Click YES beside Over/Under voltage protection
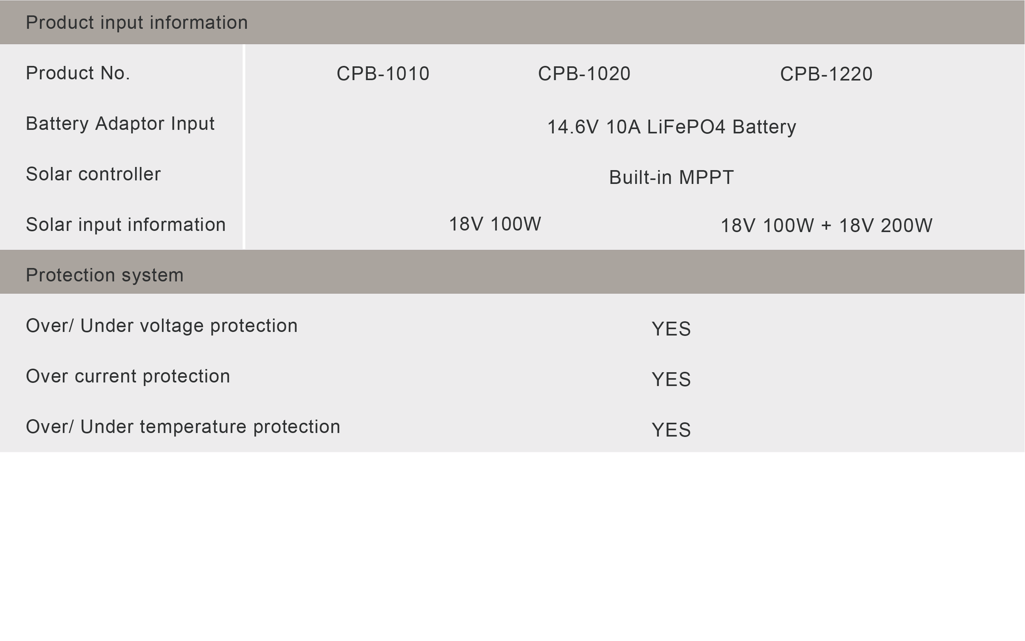Viewport: 1025px width, 641px height. click(x=671, y=329)
